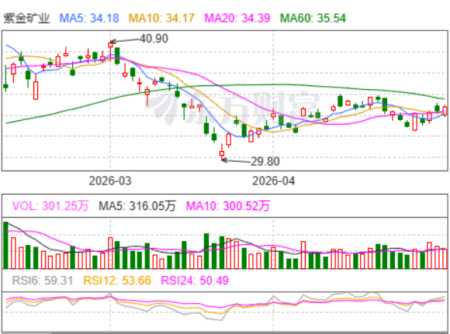Click the VOL: 301.25万 volume label
This screenshot has height=334, width=450.
click(x=50, y=206)
